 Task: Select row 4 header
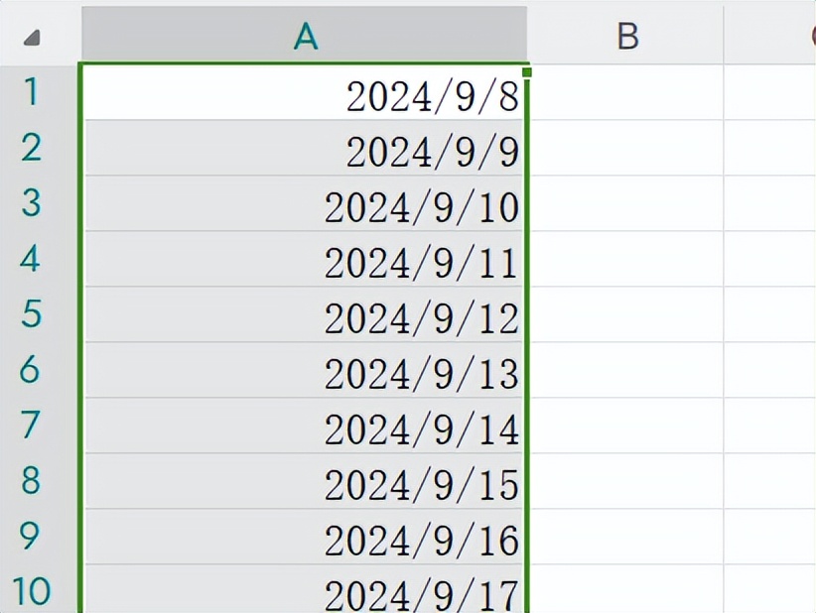(x=39, y=259)
